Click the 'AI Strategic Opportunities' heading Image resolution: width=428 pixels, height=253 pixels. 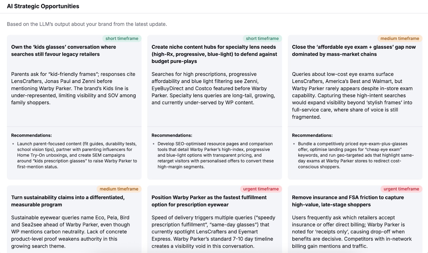click(43, 6)
